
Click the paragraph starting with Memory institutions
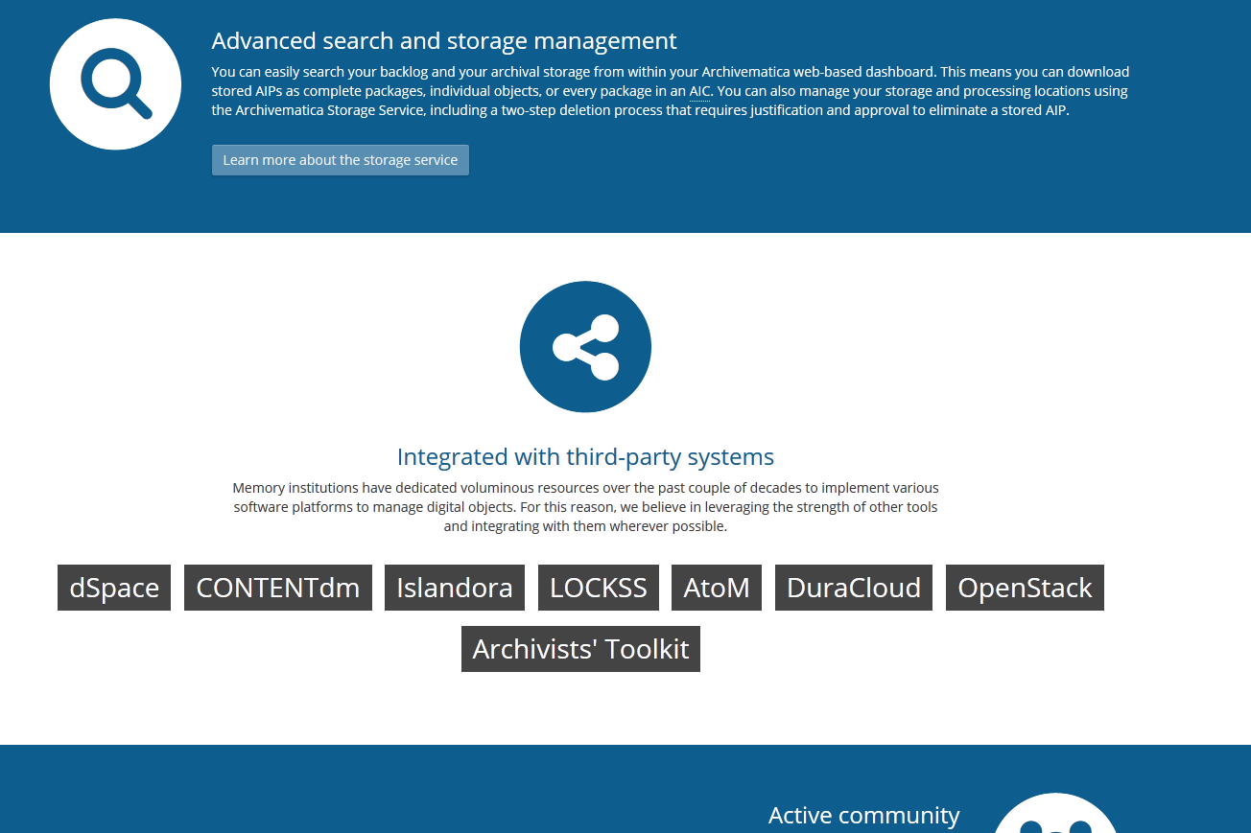(585, 507)
